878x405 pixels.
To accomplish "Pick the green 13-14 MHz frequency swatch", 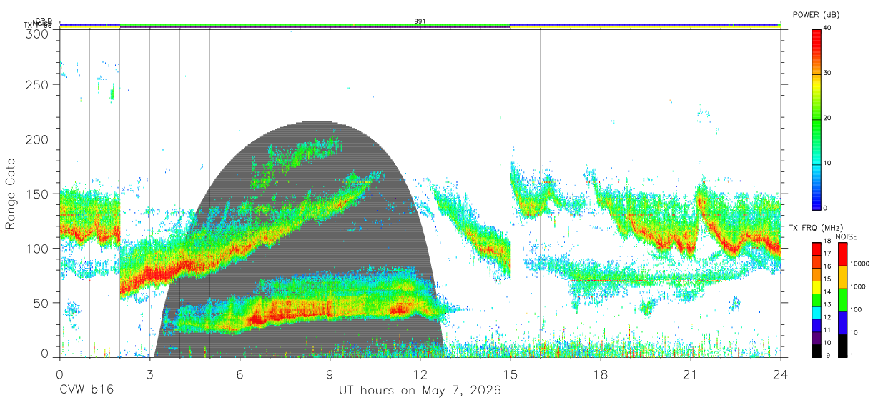I will (817, 300).
